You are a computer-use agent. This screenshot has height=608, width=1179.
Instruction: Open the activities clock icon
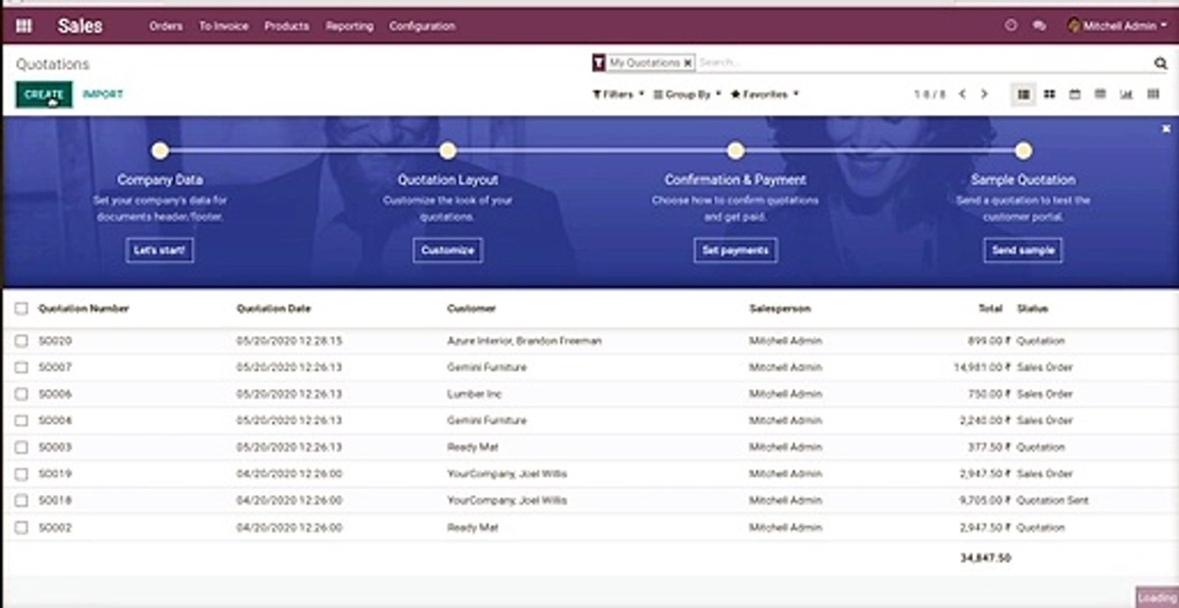coord(1011,26)
